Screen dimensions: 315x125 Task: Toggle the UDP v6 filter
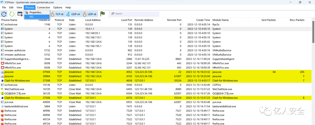[x=90, y=14]
